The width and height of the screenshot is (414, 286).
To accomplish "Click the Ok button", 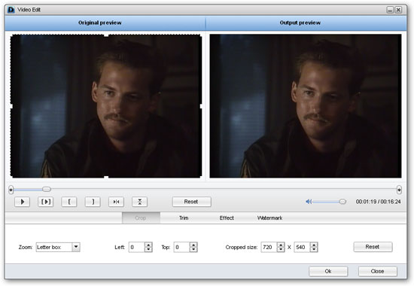I will click(328, 271).
